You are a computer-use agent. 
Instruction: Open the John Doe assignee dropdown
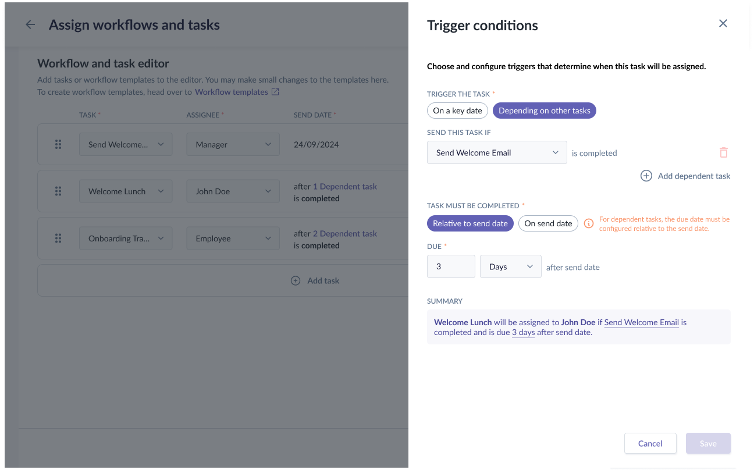(233, 191)
